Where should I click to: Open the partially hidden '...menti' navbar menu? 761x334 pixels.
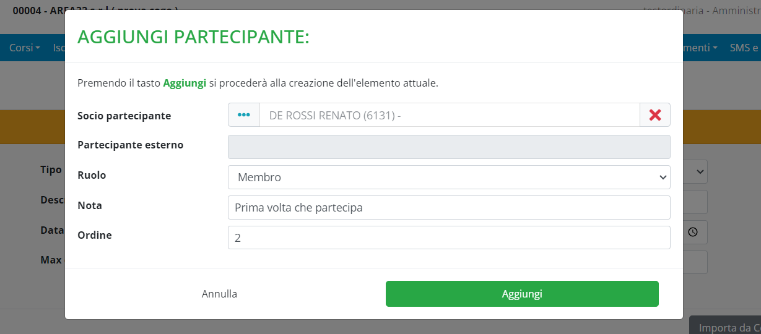[x=700, y=48]
